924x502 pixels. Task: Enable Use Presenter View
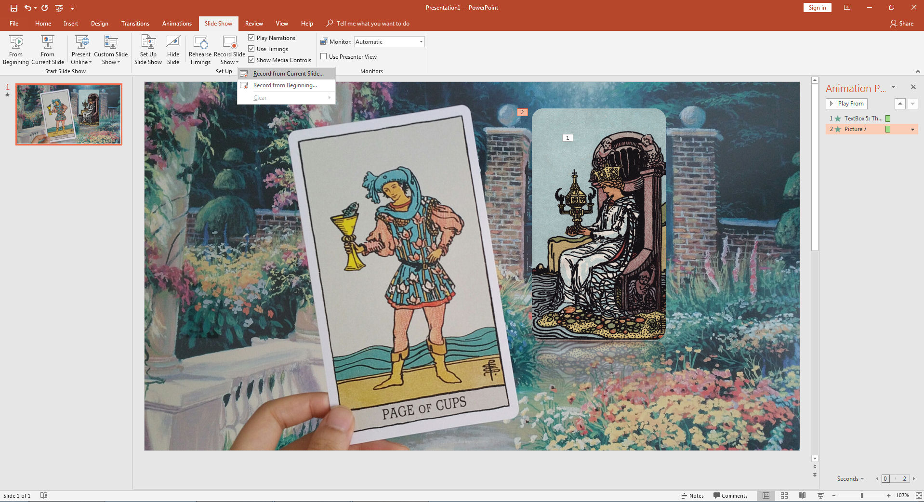[x=324, y=56]
